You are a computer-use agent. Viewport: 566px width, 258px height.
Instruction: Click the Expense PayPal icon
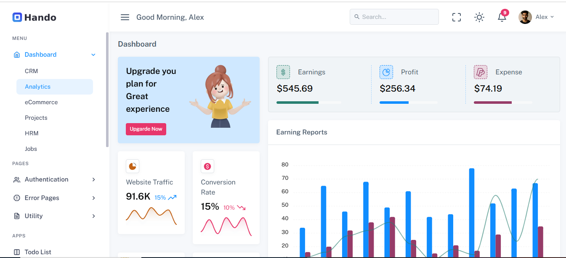click(481, 72)
